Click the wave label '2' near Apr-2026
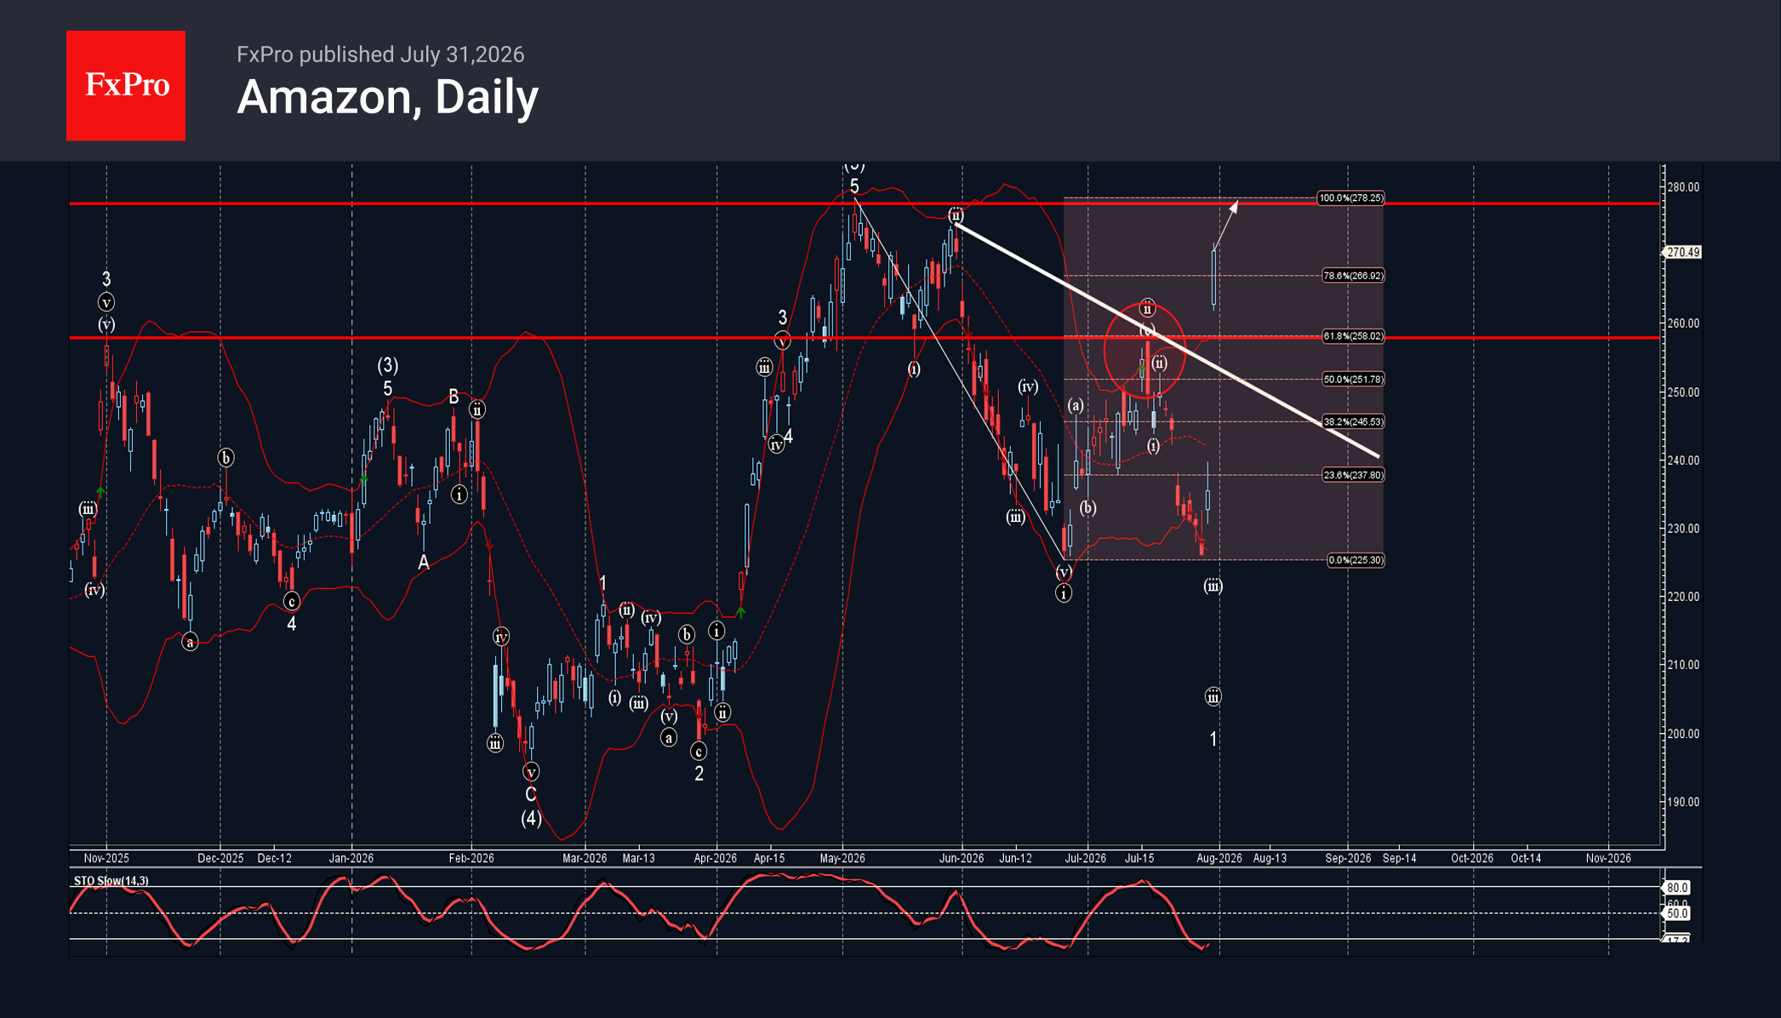 [x=699, y=774]
